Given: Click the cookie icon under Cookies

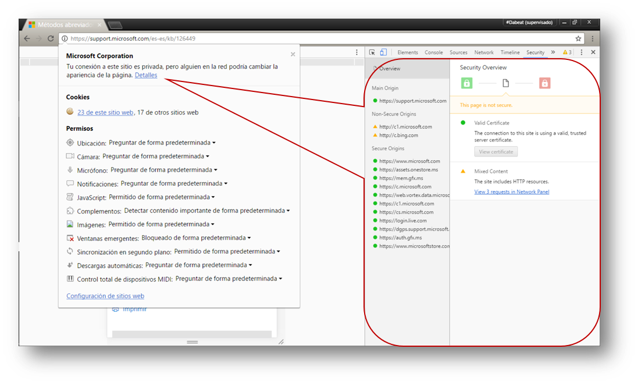Looking at the screenshot, I should (70, 112).
